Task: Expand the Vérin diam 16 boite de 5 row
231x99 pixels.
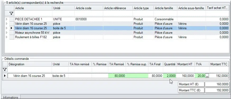Action: pos(7,28)
